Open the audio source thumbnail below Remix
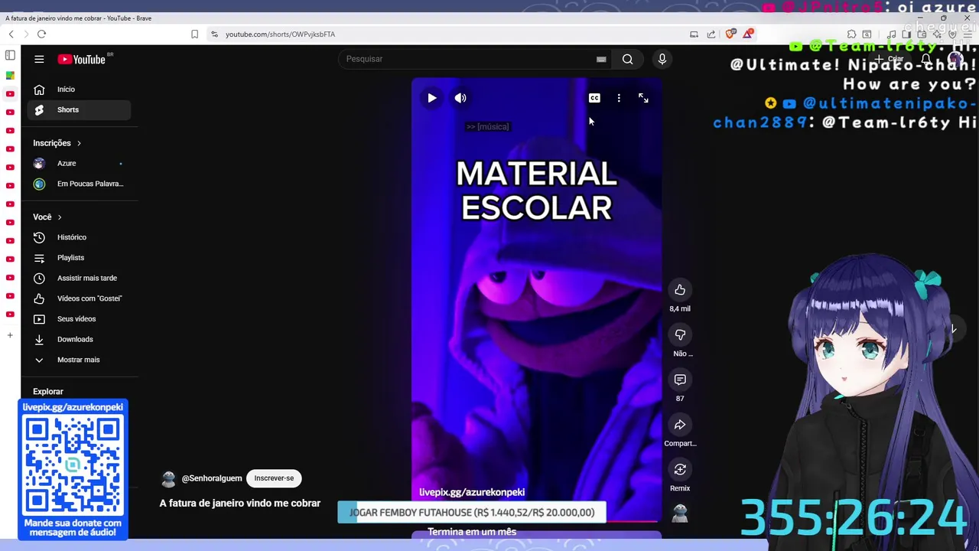Screen dimensions: 979x551 click(x=680, y=514)
